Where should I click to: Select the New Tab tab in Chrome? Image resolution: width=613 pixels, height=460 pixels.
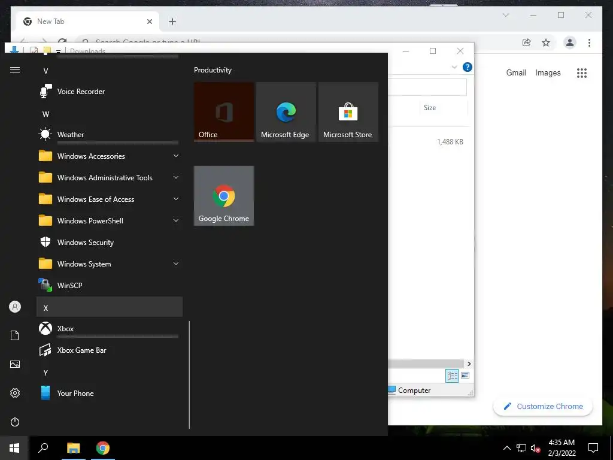[86, 22]
